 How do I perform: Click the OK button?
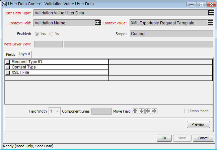pyautogui.click(x=164, y=138)
